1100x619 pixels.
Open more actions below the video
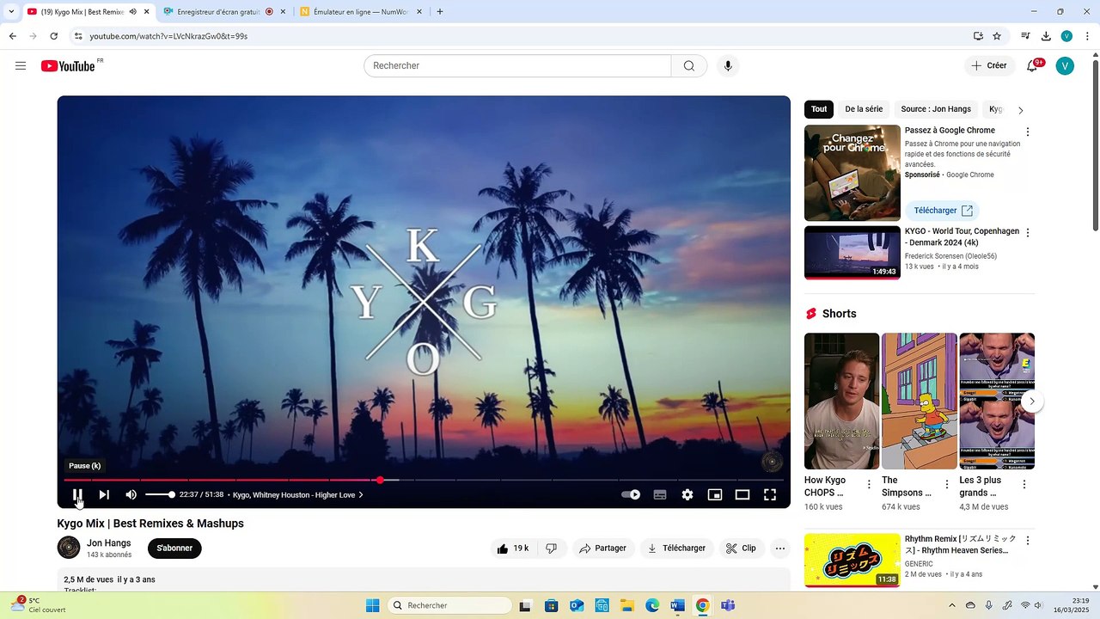[780, 549]
